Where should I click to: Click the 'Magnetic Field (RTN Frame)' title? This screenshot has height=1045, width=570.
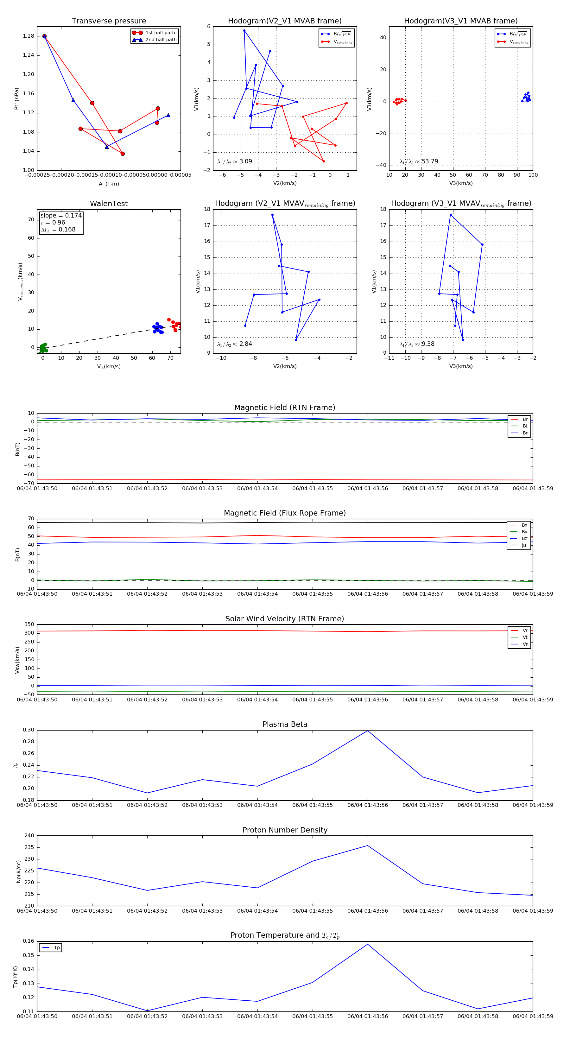285,408
